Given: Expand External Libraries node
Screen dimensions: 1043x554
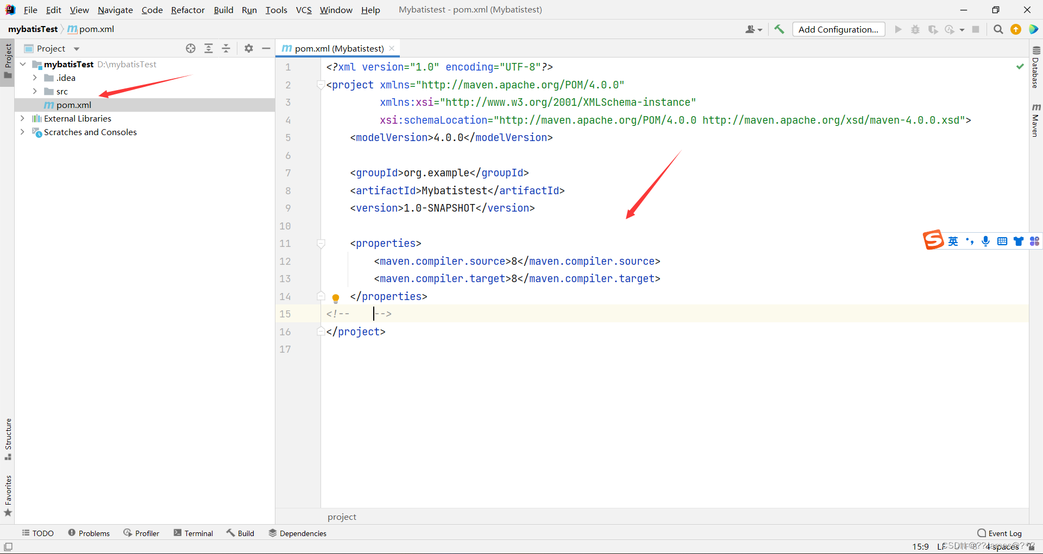Looking at the screenshot, I should (x=23, y=118).
